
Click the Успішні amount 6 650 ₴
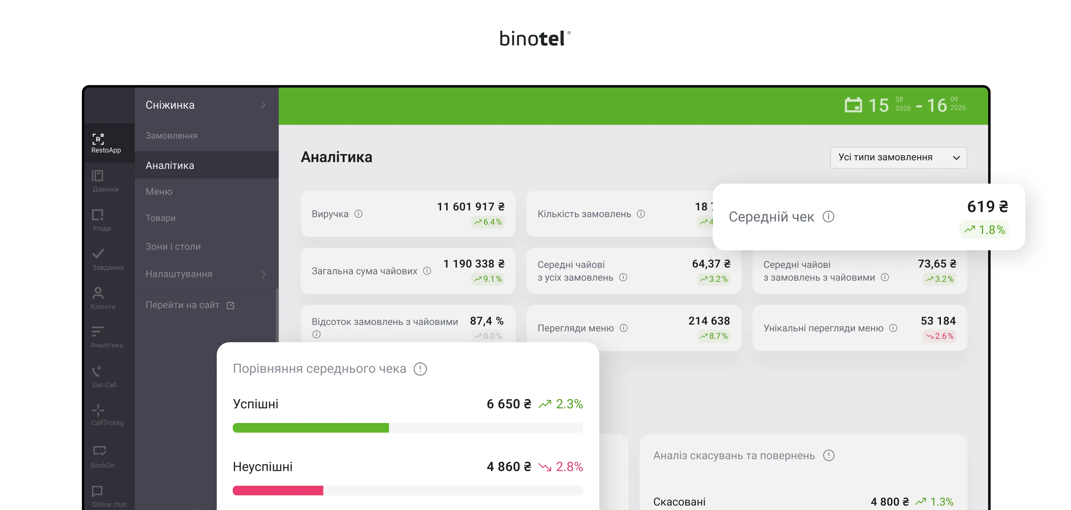[509, 404]
